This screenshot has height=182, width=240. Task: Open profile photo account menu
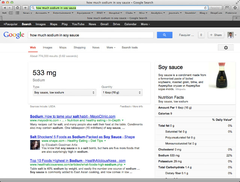coord(231,35)
